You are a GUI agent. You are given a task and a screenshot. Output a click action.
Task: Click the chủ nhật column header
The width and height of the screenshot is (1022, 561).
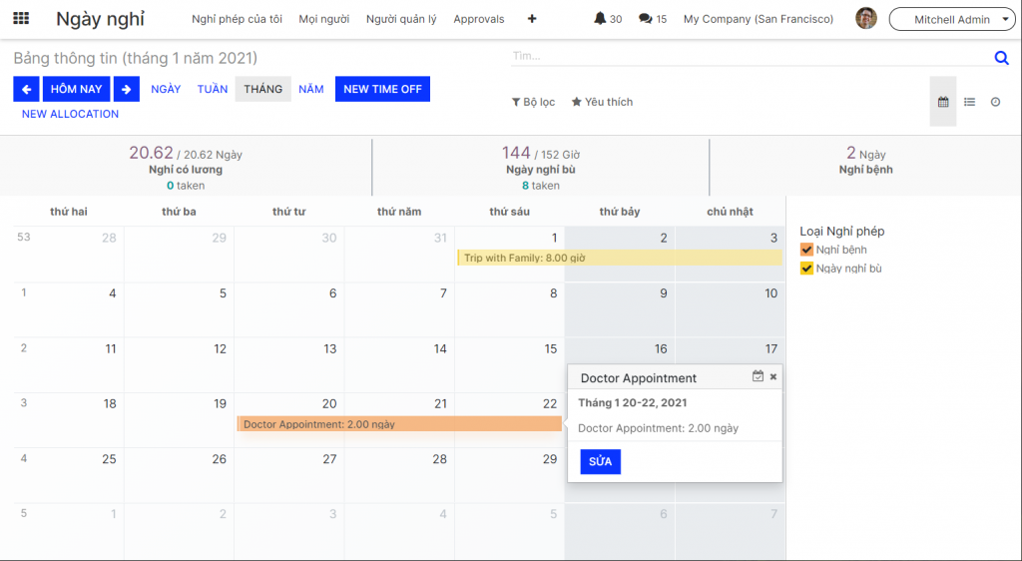coord(730,211)
